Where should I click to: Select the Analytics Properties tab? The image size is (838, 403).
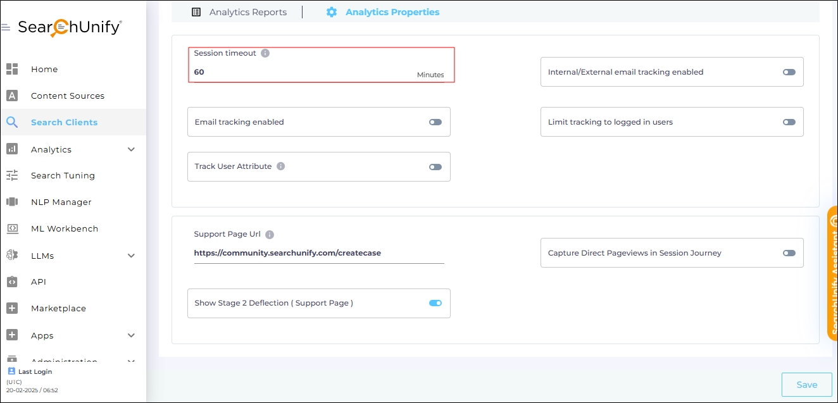click(383, 12)
